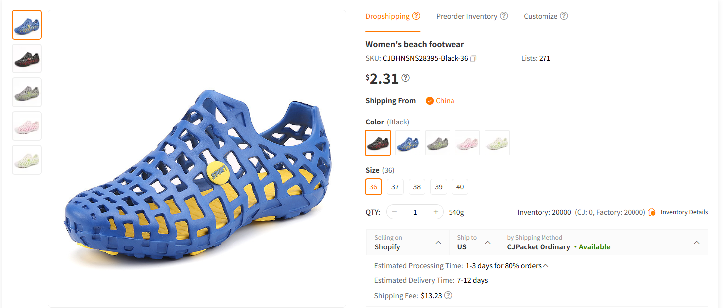Open the Shipping Fee help icon
This screenshot has width=724, height=308.
click(x=448, y=295)
